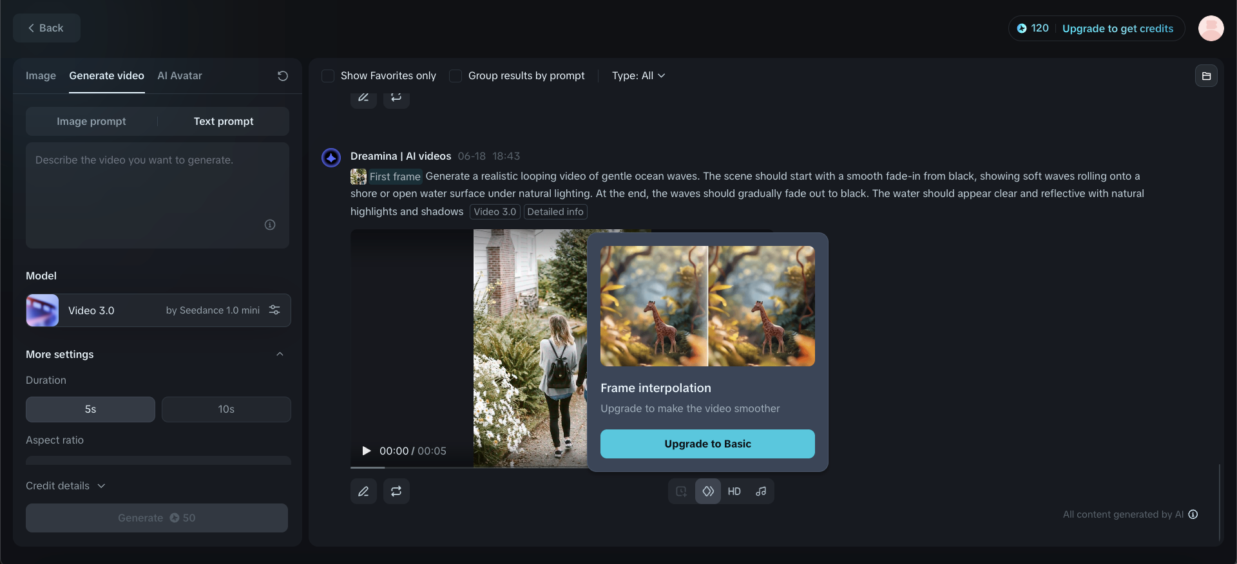Click the generated video preview of woman walking
The image size is (1237, 564).
[530, 348]
